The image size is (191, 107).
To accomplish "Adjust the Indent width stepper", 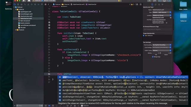I will (171, 53).
